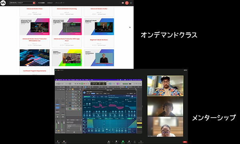Open the Advanced Modern Drumming course link

click(67, 9)
